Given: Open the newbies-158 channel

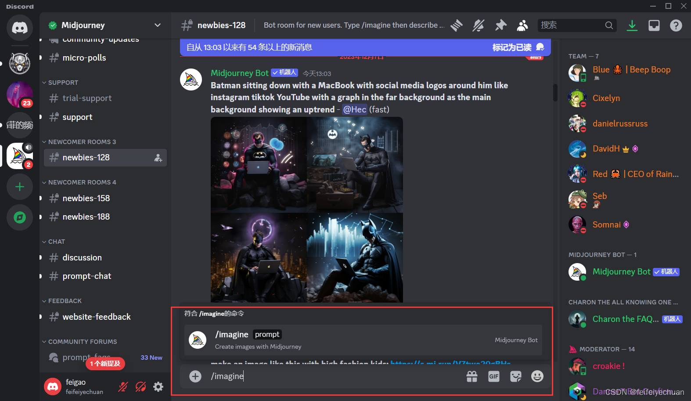Looking at the screenshot, I should pos(105,198).
